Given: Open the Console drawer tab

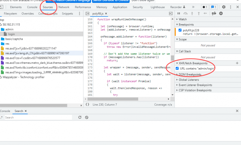Looking at the screenshot, I should (x=5, y=111).
